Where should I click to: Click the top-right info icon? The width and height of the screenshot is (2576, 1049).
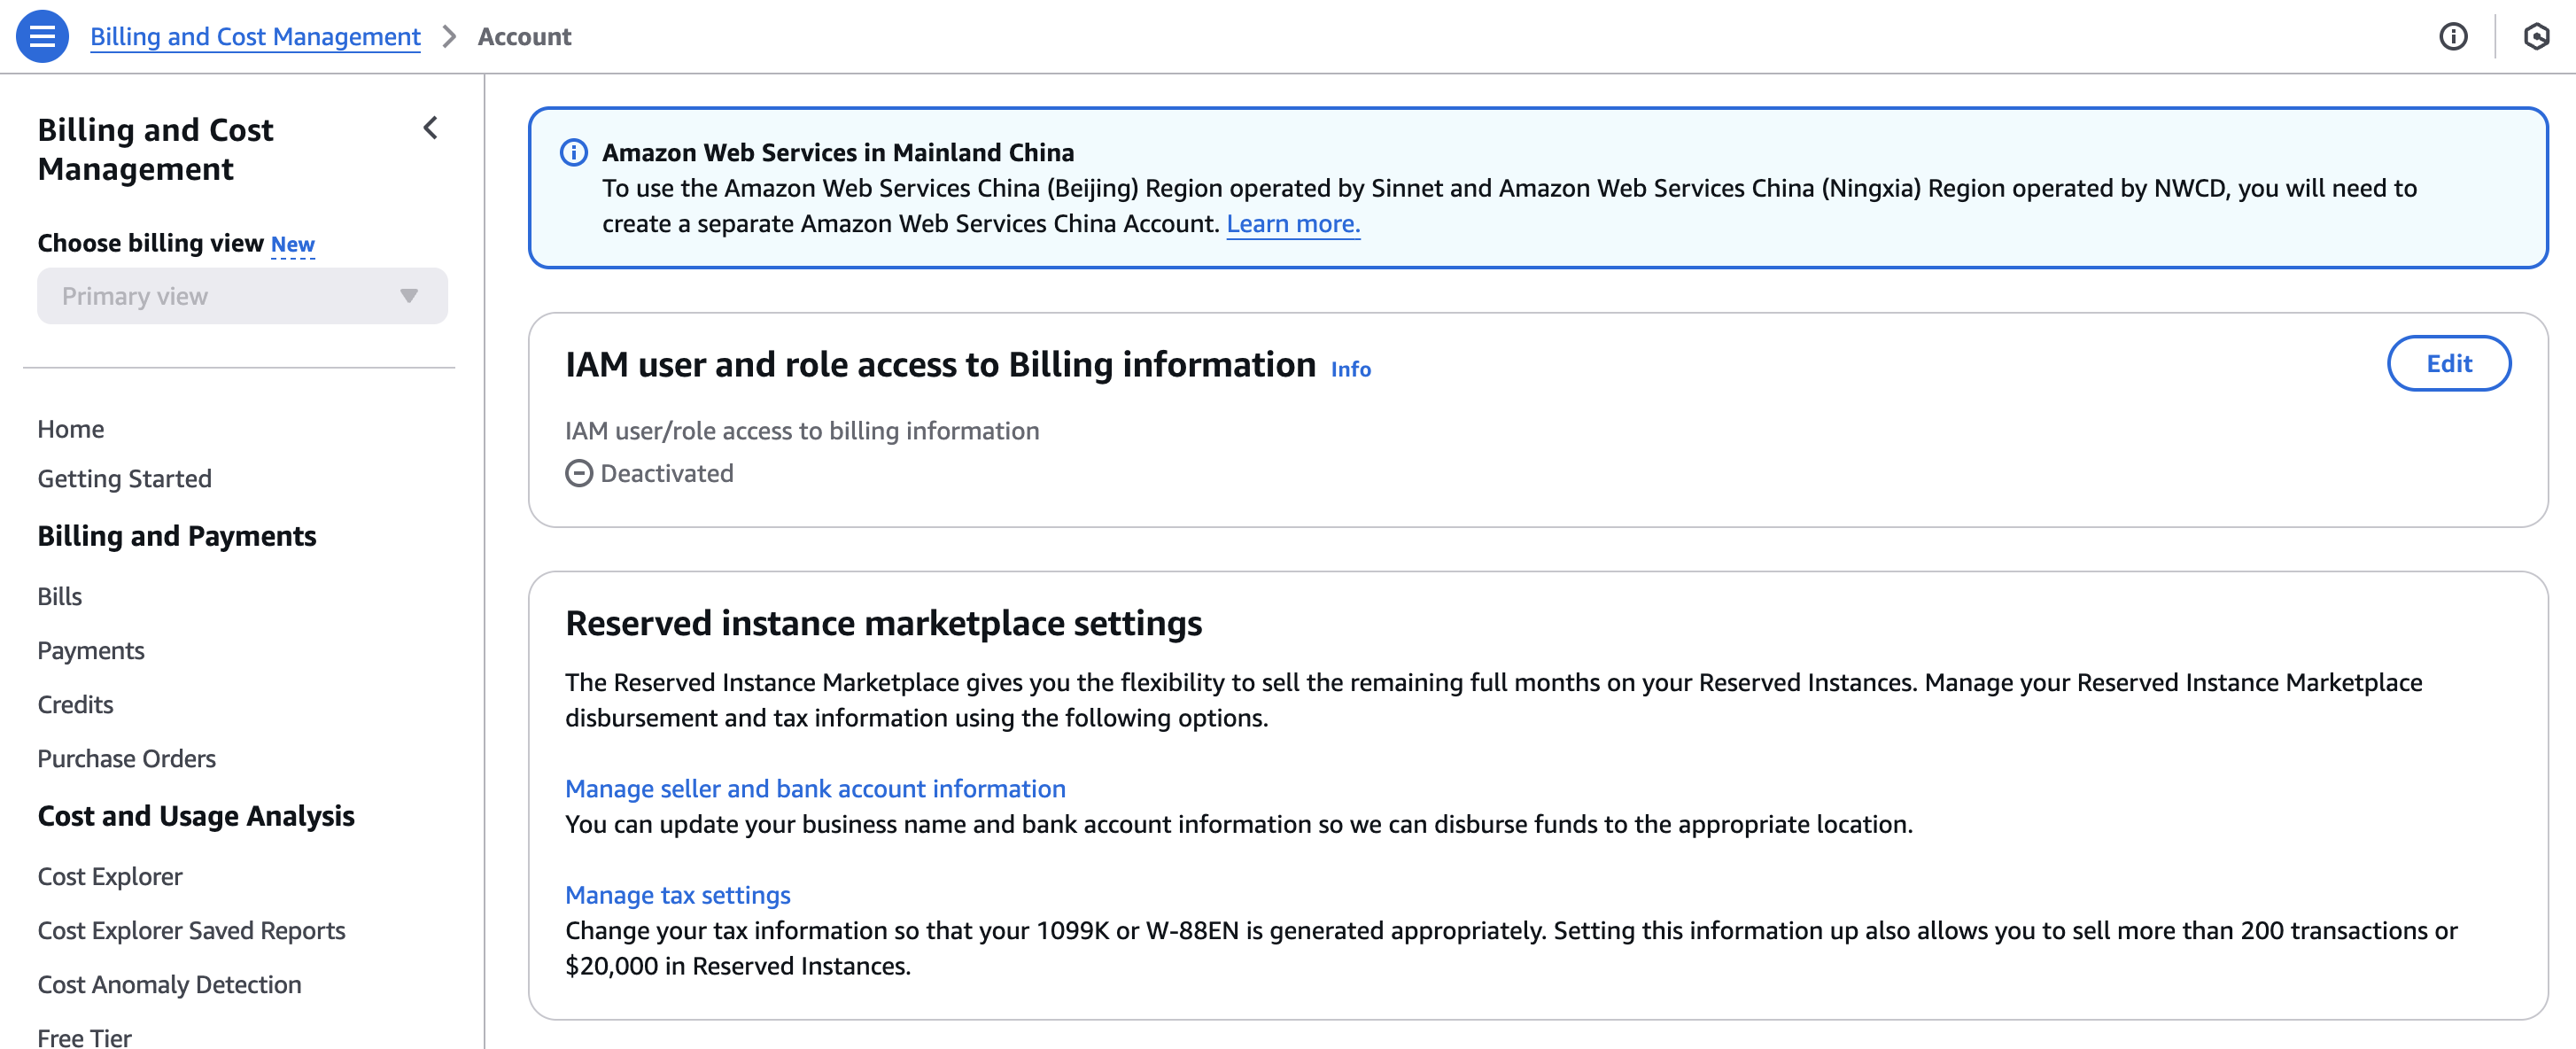point(2453,36)
